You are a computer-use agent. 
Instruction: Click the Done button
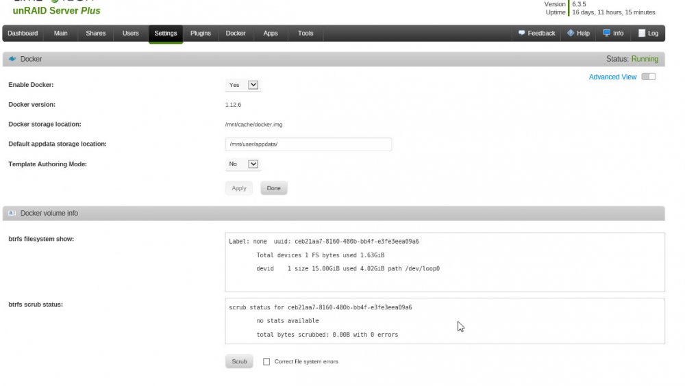coord(274,188)
